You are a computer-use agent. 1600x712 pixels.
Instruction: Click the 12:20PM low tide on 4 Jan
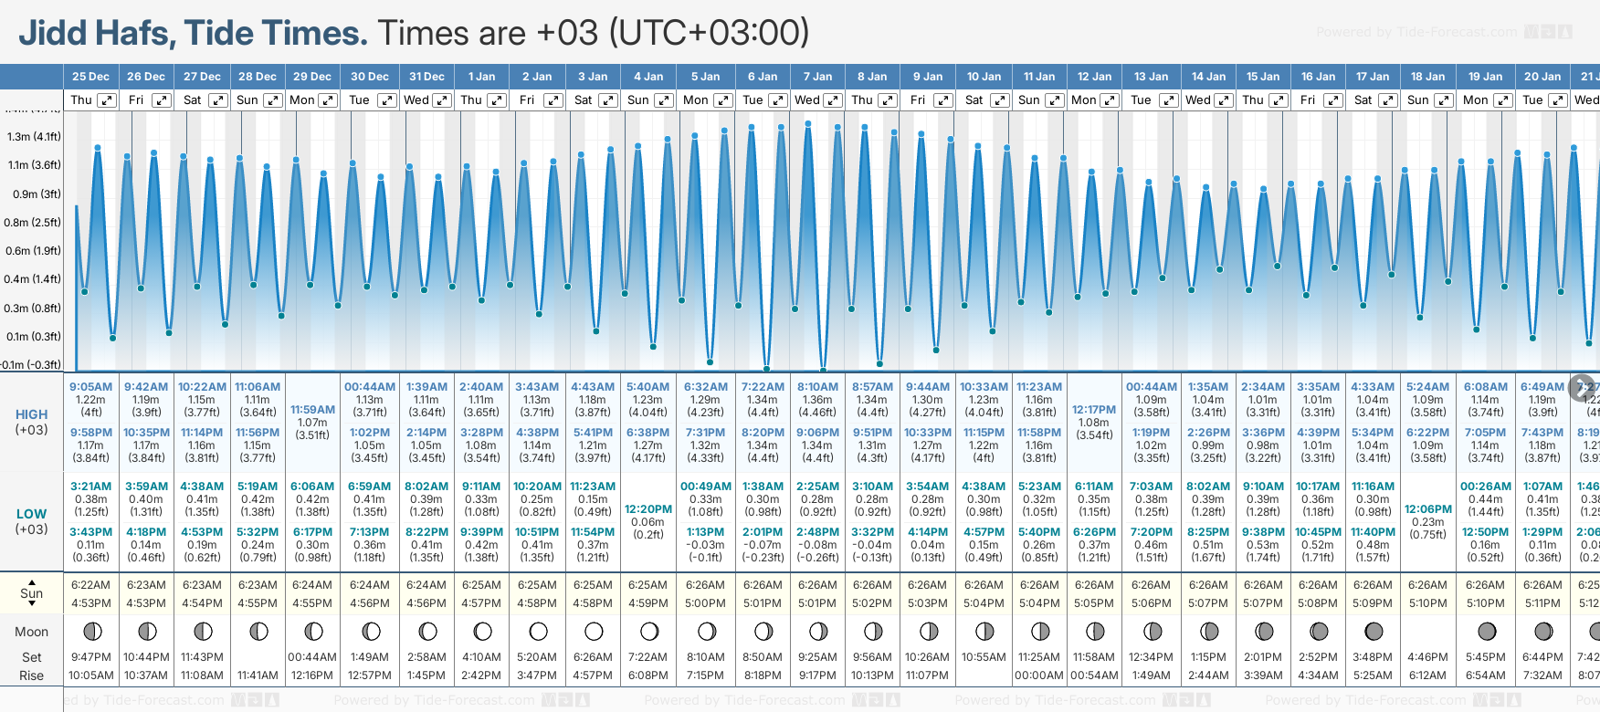tap(648, 509)
